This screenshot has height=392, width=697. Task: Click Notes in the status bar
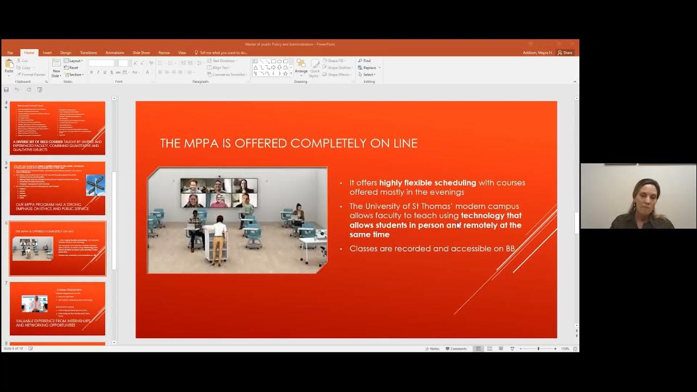point(432,348)
